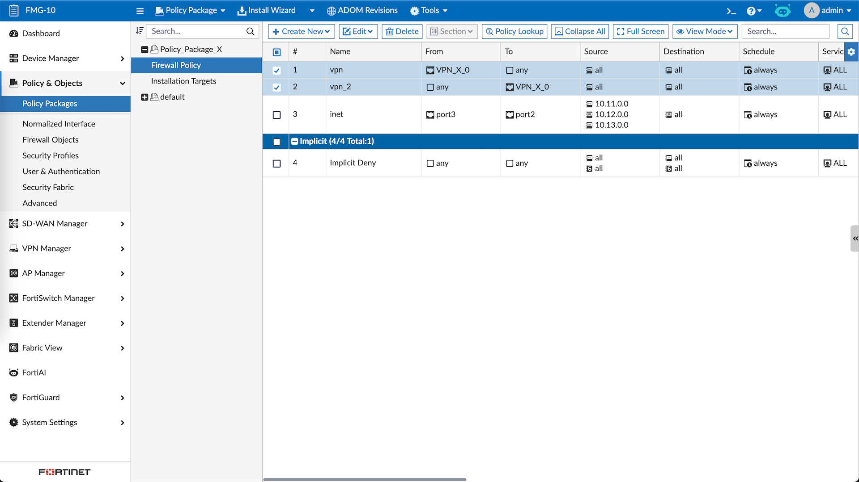The image size is (859, 482).
Task: Open the help question mark menu
Action: pos(753,11)
